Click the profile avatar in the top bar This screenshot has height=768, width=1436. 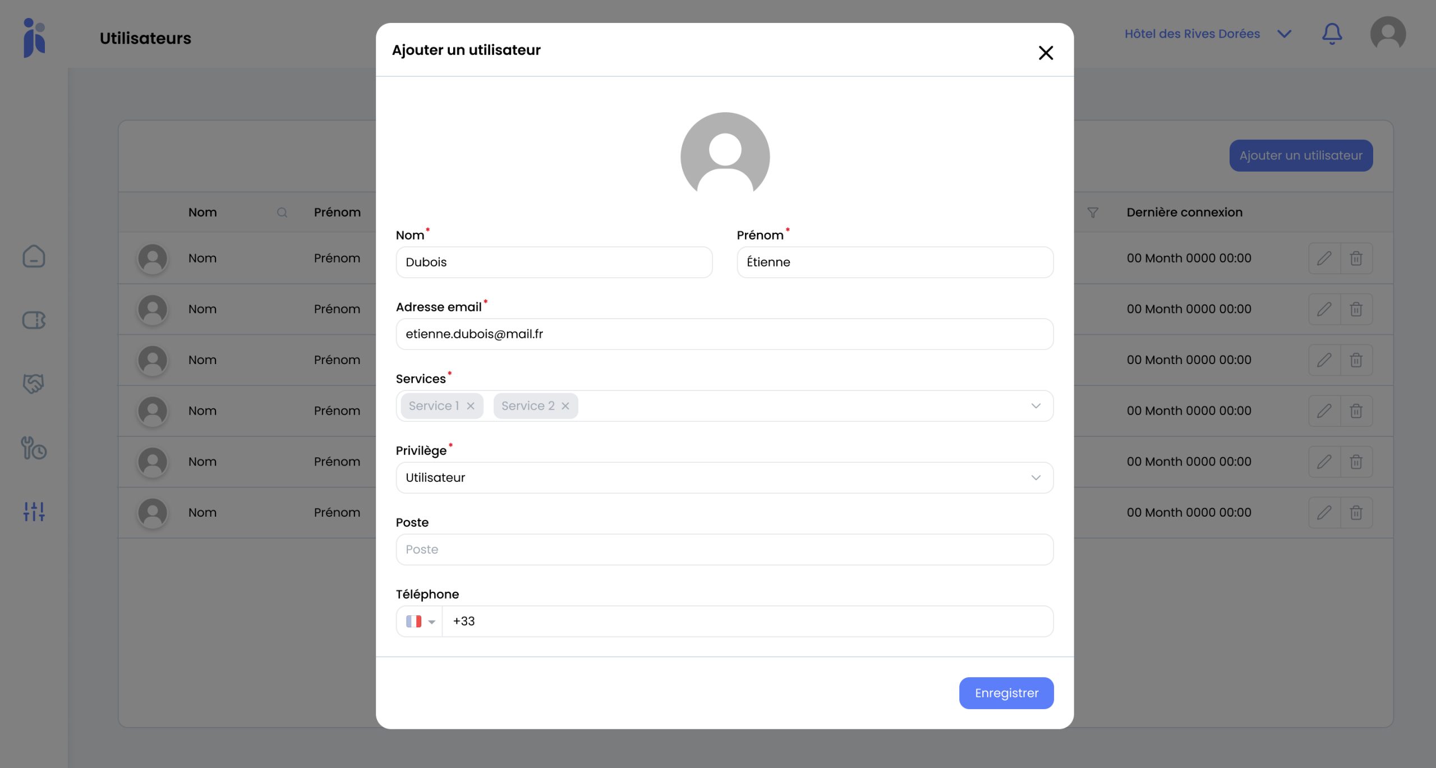coord(1388,34)
